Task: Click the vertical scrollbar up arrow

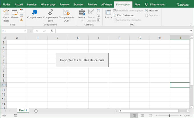Action: 192,37
